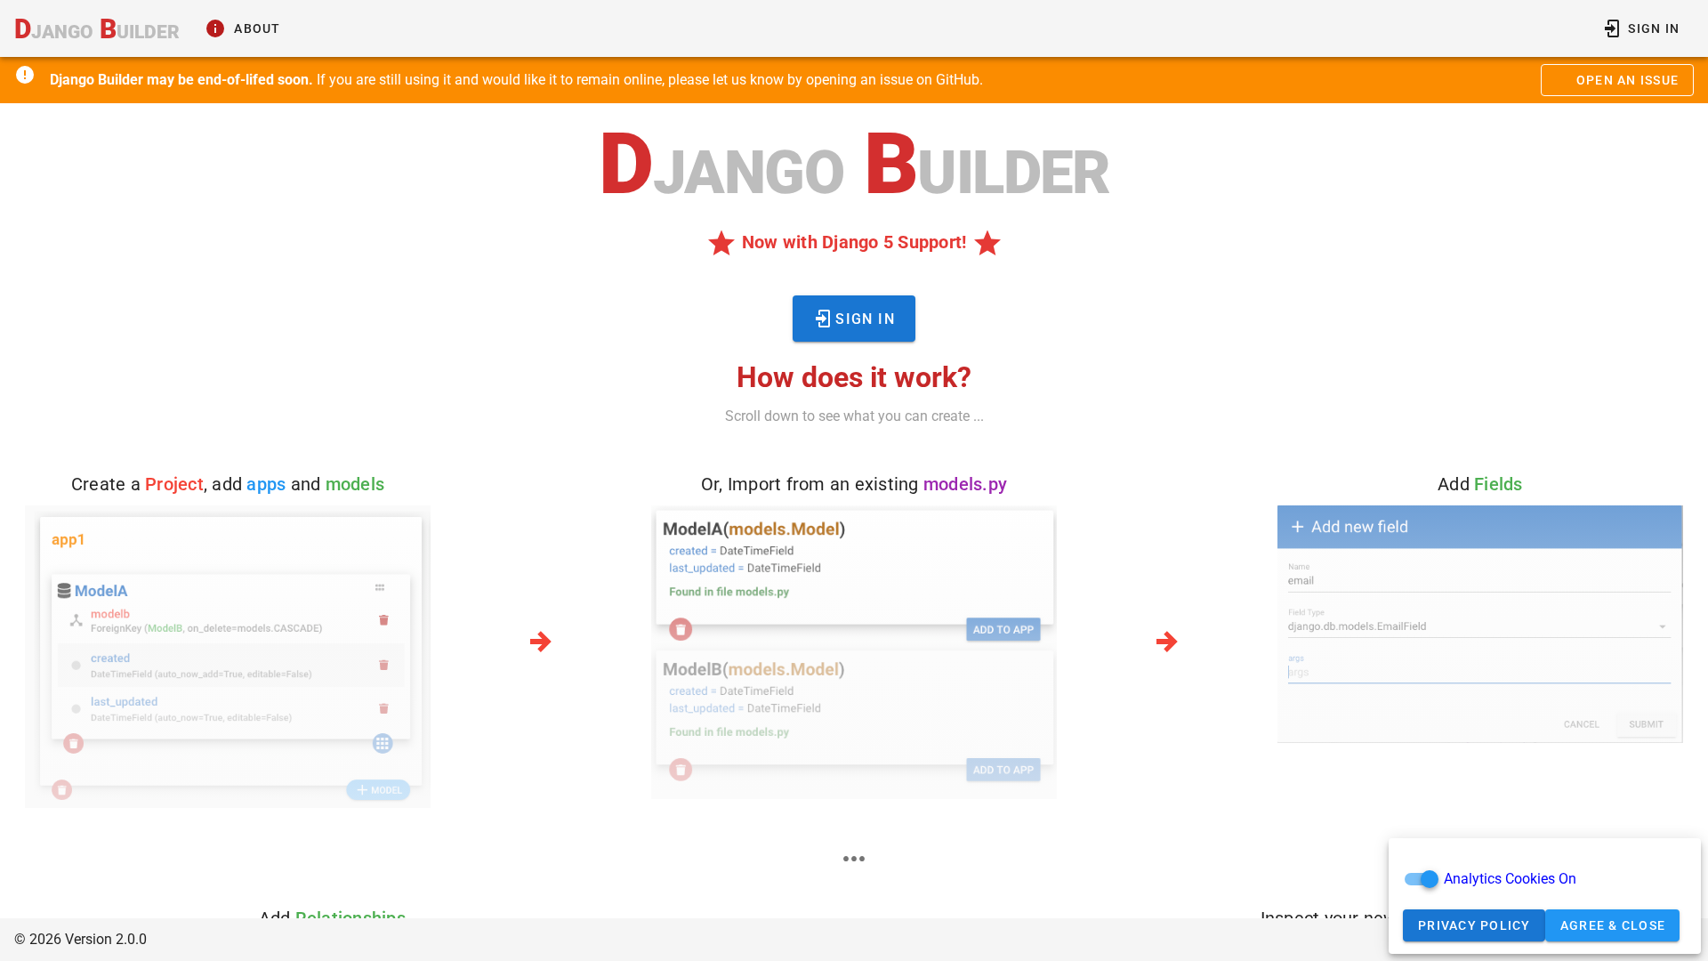Click the "Scroll down to see what you can create" text
The image size is (1708, 961).
(x=854, y=416)
